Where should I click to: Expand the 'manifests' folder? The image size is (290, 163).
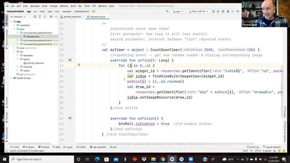pyautogui.click(x=14, y=25)
